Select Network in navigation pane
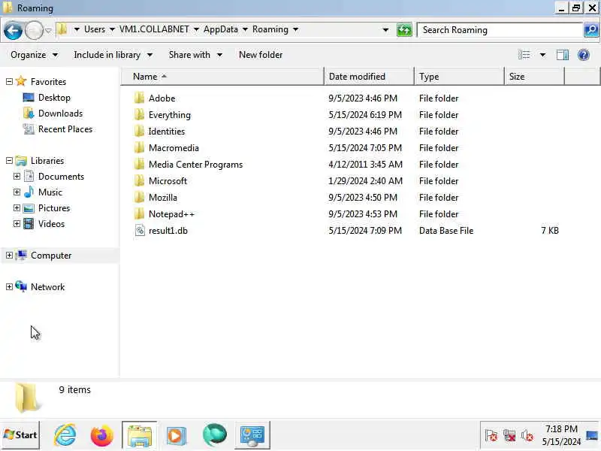Viewport: 601px width, 451px height. click(47, 287)
